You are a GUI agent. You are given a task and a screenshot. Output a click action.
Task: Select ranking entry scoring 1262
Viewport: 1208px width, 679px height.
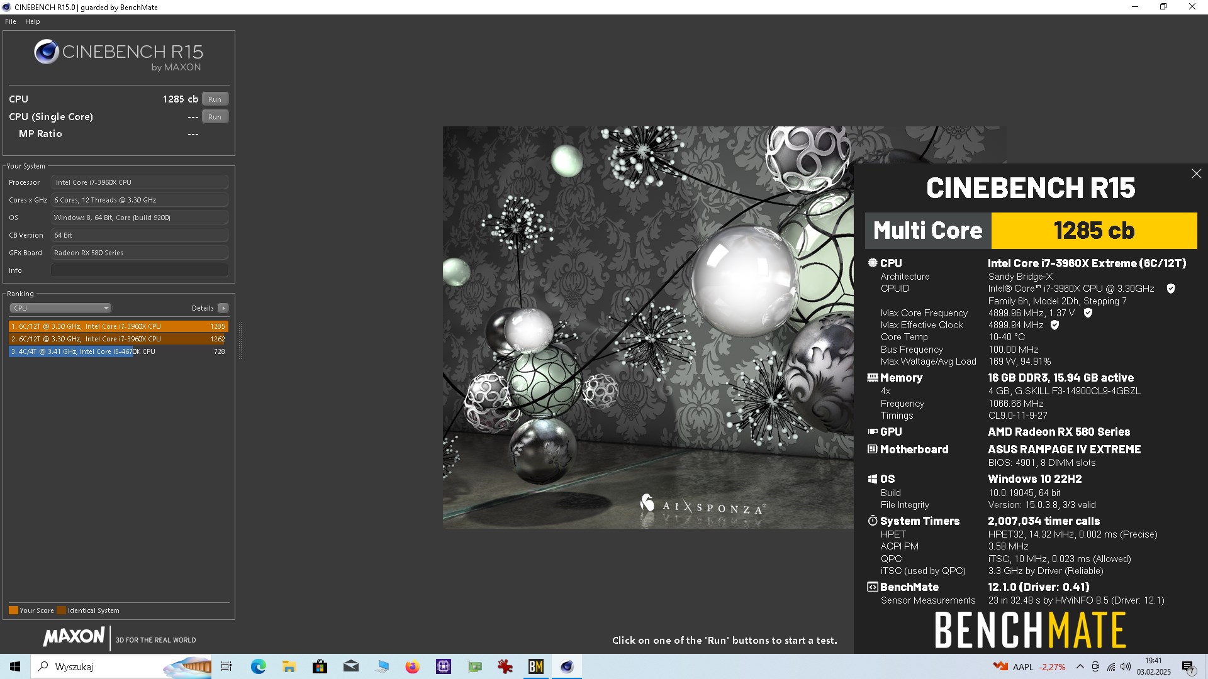click(x=118, y=339)
